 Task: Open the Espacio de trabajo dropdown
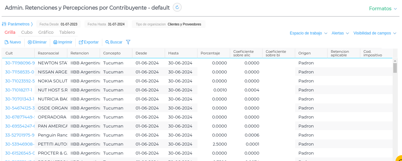308,33
